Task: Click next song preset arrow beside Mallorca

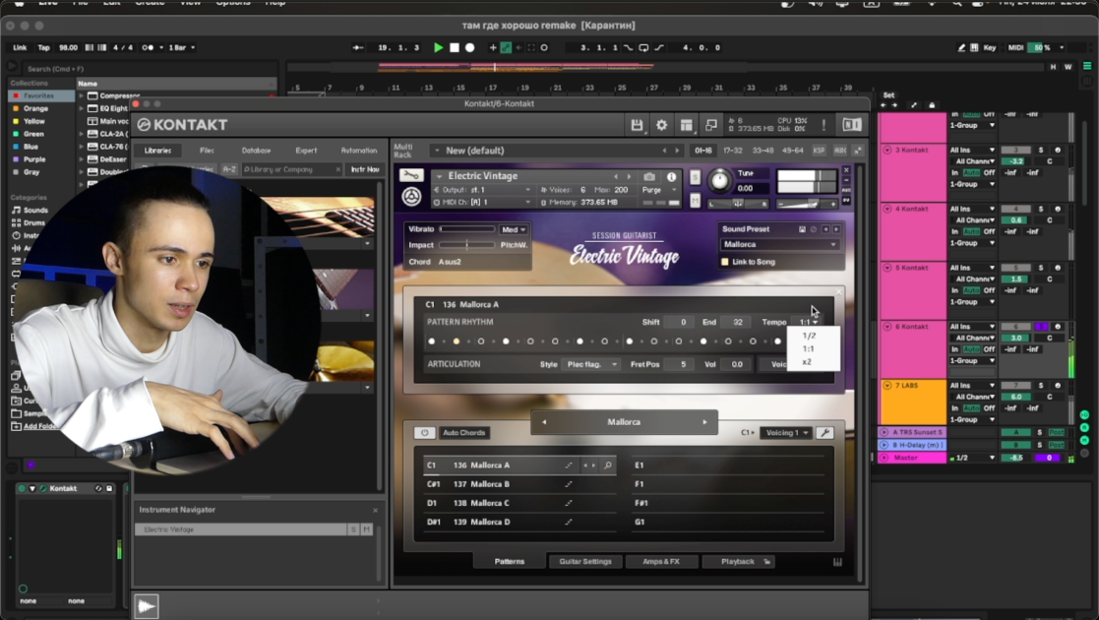Action: [x=705, y=422]
